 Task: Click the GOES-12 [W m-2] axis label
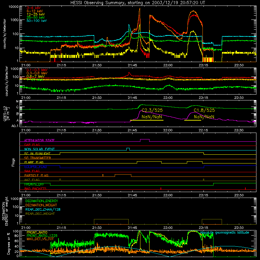(x=6, y=114)
